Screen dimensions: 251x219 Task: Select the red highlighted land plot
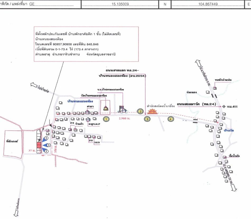(39, 145)
